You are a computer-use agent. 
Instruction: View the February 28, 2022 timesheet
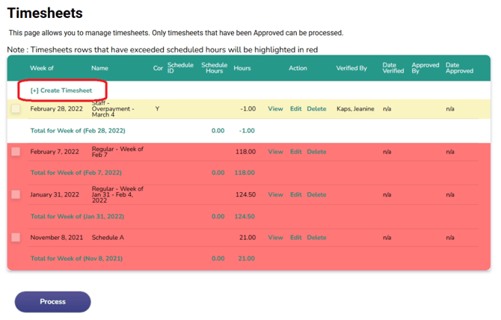coord(275,109)
